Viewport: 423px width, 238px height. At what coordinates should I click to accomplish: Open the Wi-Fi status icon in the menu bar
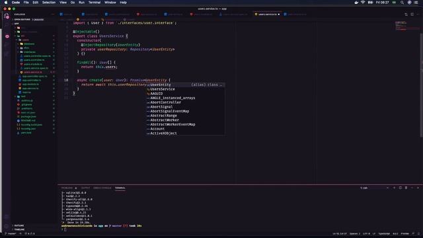(363, 3)
